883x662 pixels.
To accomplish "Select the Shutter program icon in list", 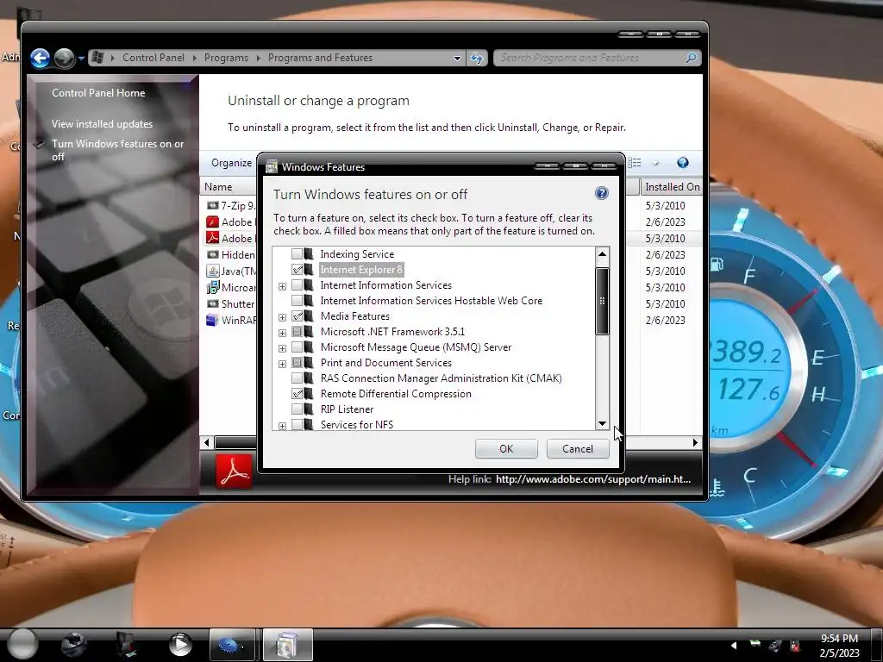I will pos(212,304).
